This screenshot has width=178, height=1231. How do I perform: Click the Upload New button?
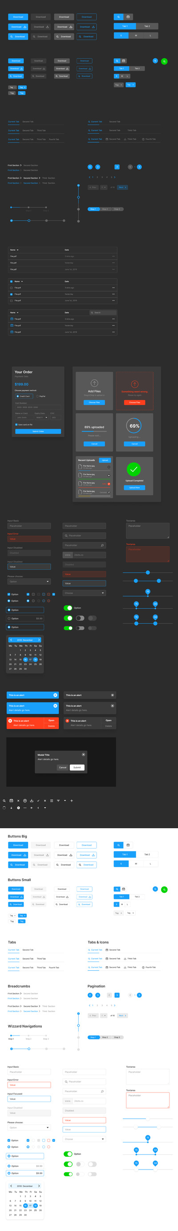[x=134, y=487]
